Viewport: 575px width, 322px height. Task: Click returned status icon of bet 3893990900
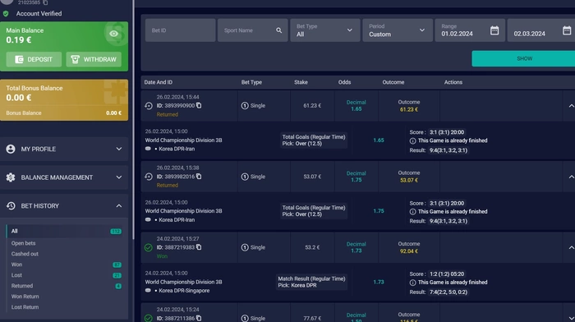(x=149, y=106)
